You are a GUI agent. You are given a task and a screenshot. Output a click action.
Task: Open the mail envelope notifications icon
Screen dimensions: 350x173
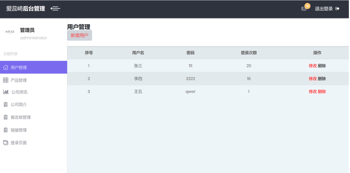(x=304, y=9)
